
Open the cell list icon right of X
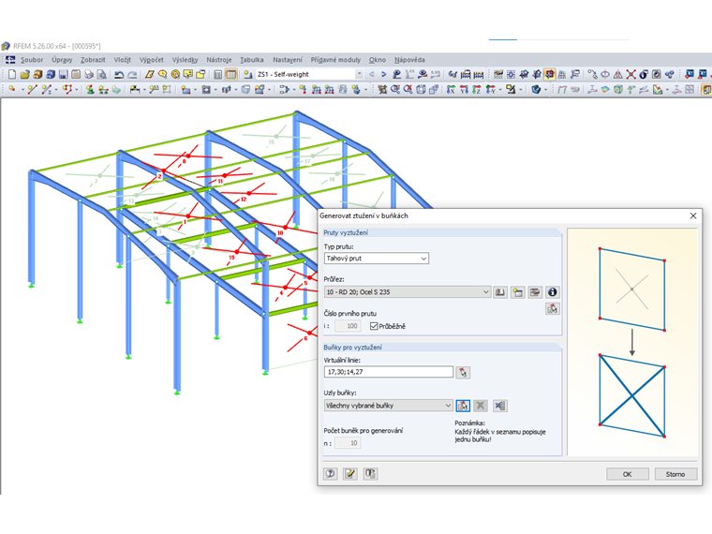click(500, 406)
